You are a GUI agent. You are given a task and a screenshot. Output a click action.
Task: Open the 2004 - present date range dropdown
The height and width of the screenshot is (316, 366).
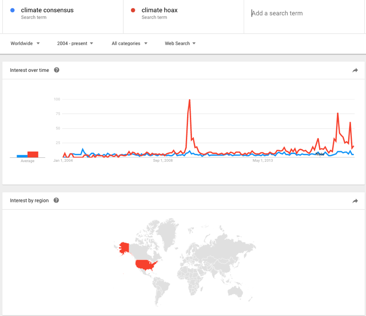coord(75,43)
